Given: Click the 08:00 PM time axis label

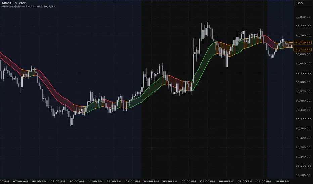Looking at the screenshot, I should tap(264, 181).
